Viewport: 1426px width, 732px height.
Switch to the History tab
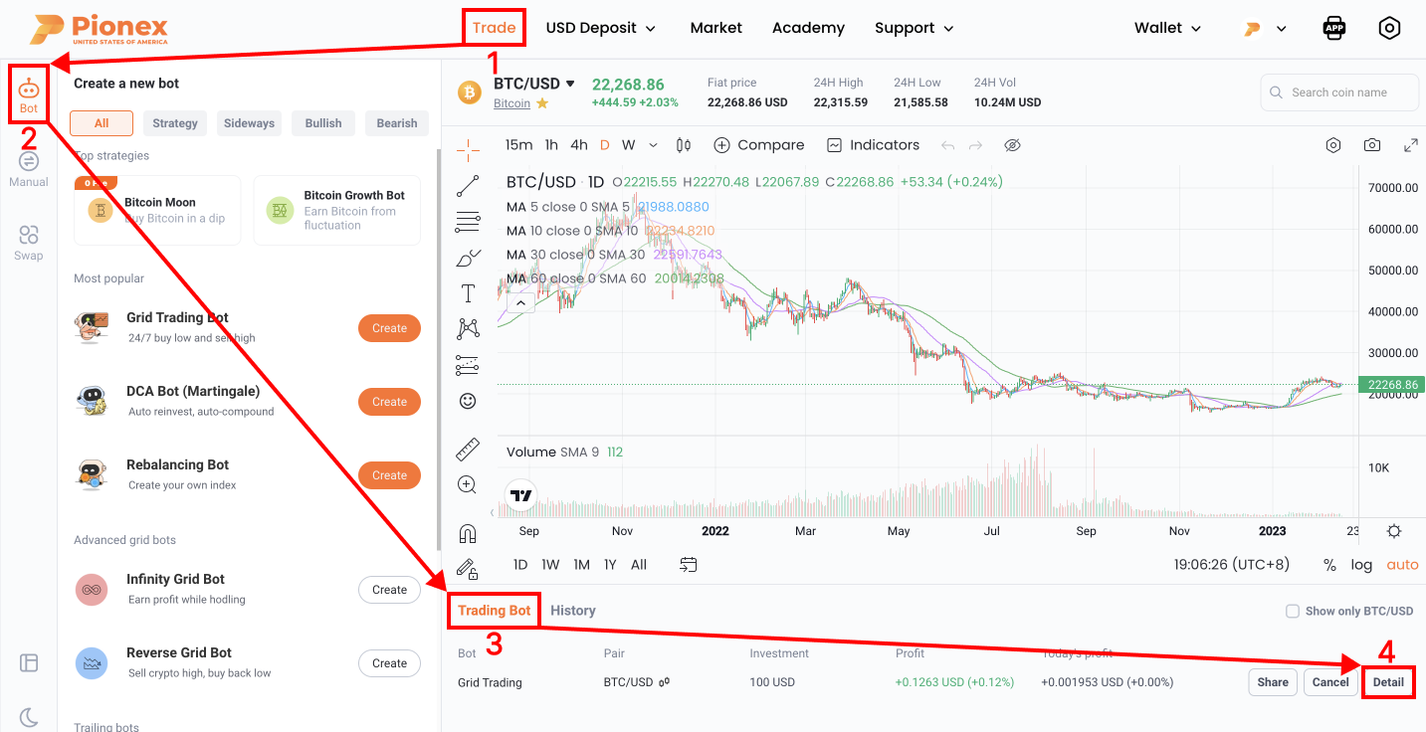[x=573, y=610]
